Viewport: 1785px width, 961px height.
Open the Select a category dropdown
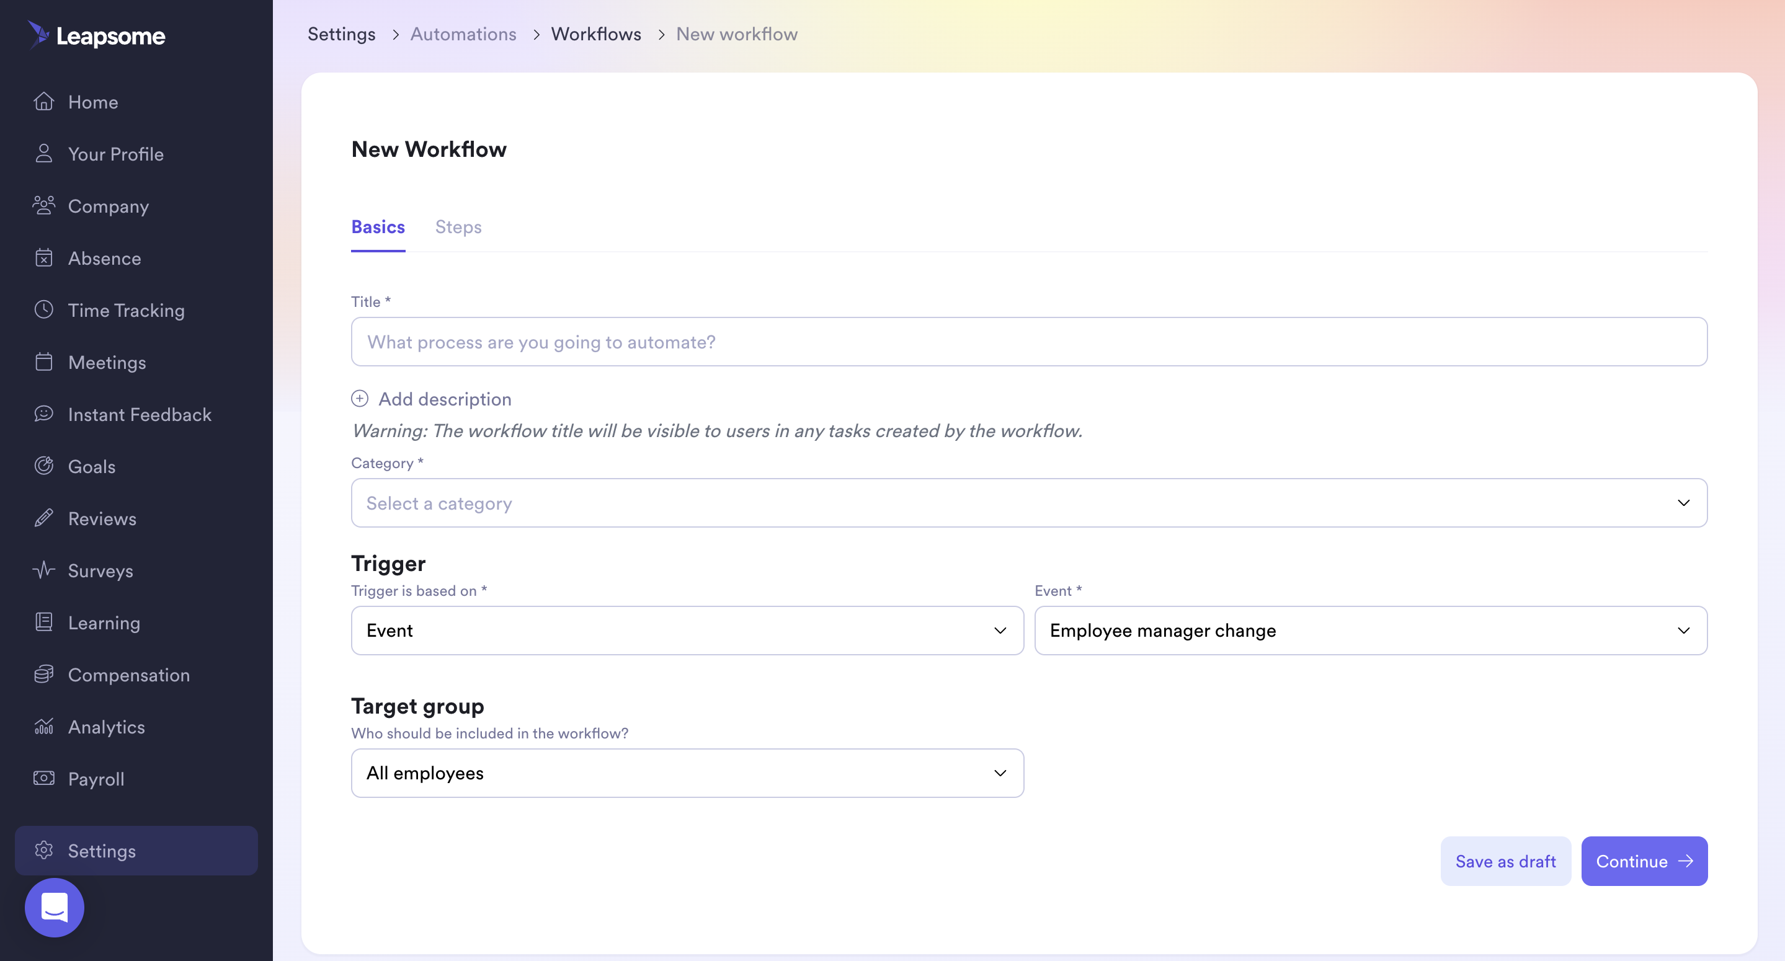(1028, 503)
